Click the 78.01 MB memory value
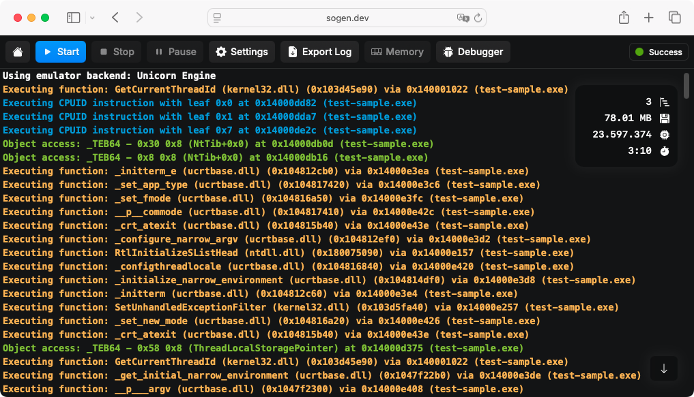Image resolution: width=694 pixels, height=397 pixels. point(628,118)
